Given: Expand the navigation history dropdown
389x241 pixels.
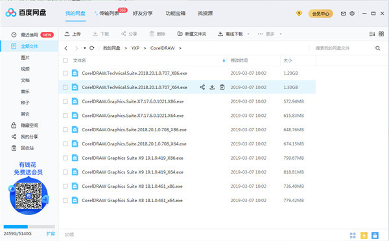Looking at the screenshot, I should (x=84, y=48).
